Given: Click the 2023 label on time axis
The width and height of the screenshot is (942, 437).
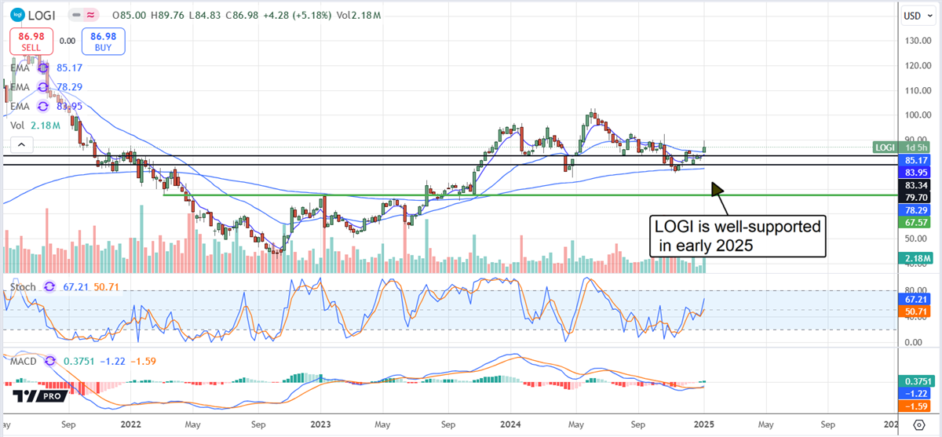Looking at the screenshot, I should point(321,424).
